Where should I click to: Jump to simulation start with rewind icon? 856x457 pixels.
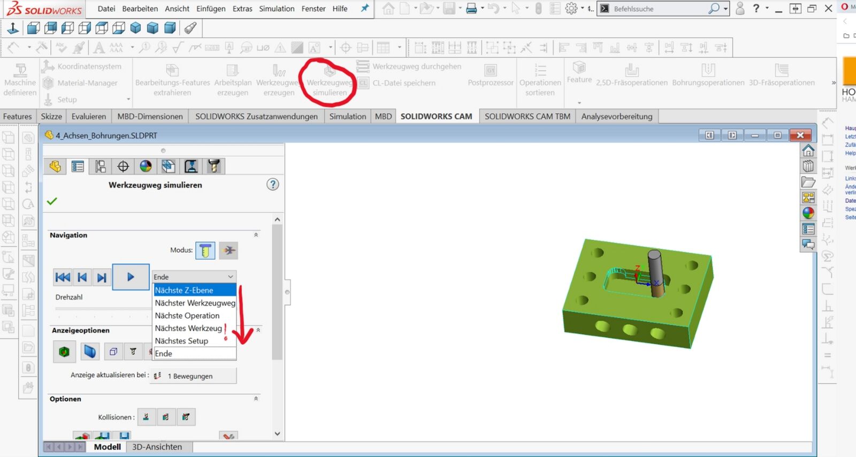click(63, 277)
